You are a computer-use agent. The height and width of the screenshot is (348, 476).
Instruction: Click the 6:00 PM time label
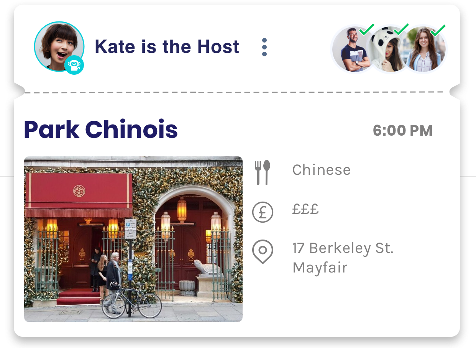pos(403,131)
